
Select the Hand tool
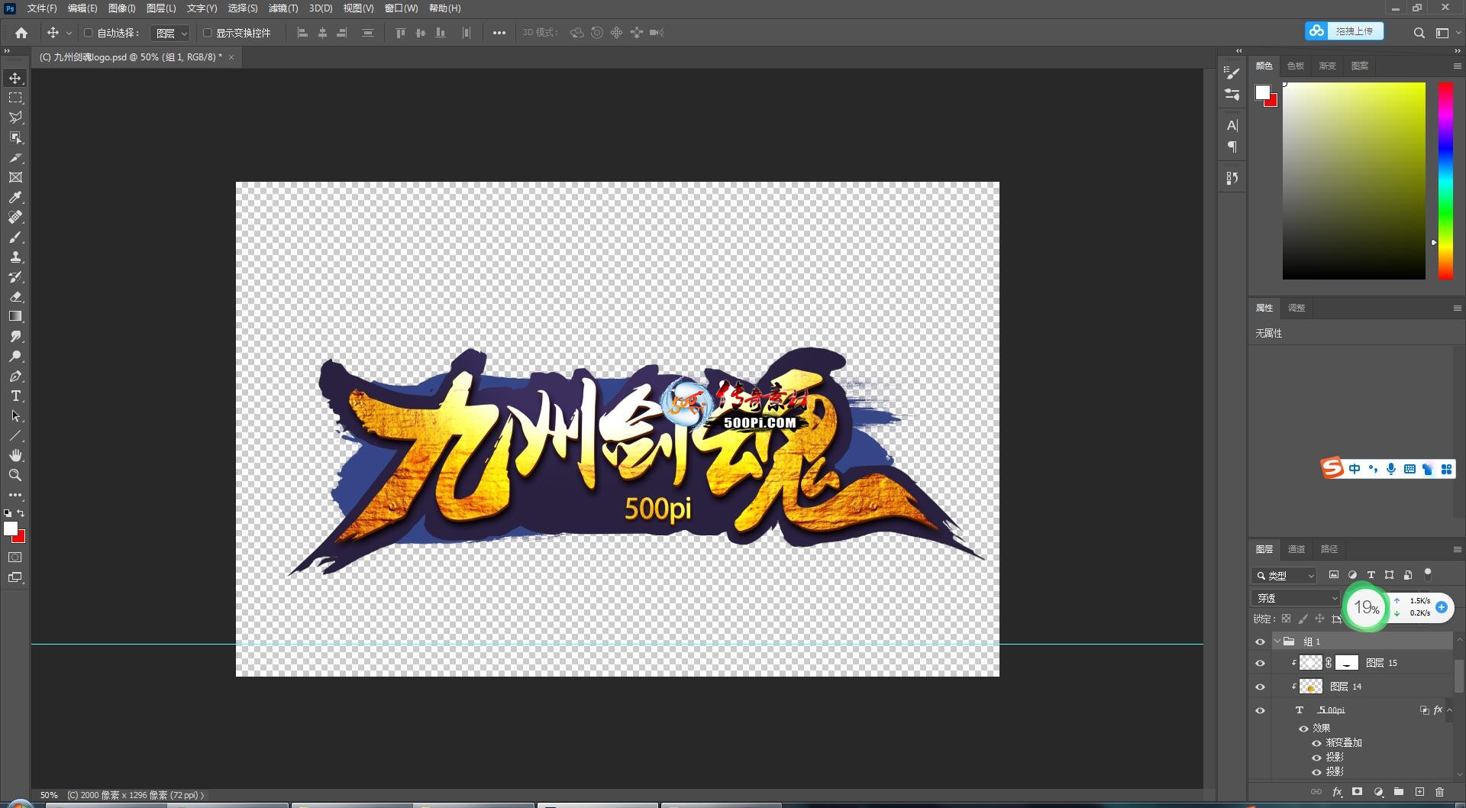point(15,455)
